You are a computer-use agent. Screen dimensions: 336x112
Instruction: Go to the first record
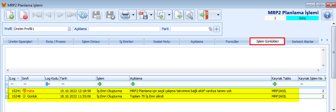(37, 15)
